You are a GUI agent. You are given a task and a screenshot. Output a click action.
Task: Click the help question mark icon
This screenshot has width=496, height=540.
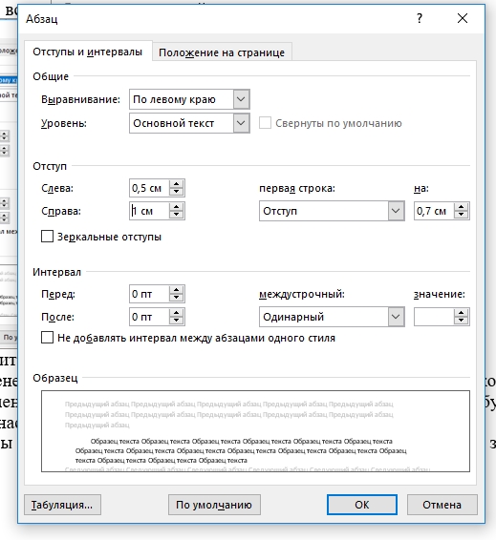pos(420,18)
